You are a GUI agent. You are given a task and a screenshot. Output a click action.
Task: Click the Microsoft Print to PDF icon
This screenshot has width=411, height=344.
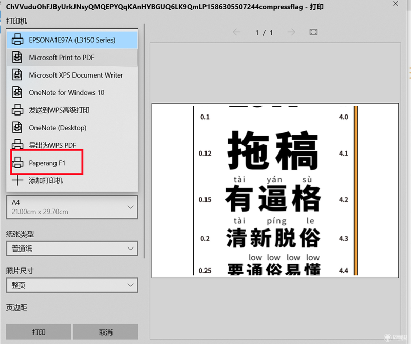[17, 57]
